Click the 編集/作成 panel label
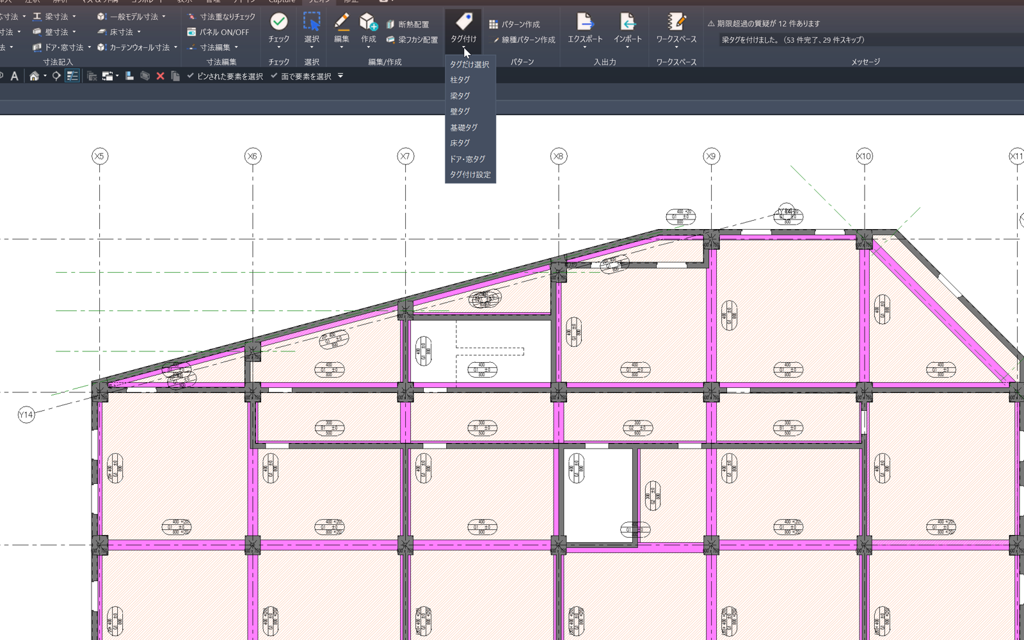The width and height of the screenshot is (1024, 640). coord(385,62)
